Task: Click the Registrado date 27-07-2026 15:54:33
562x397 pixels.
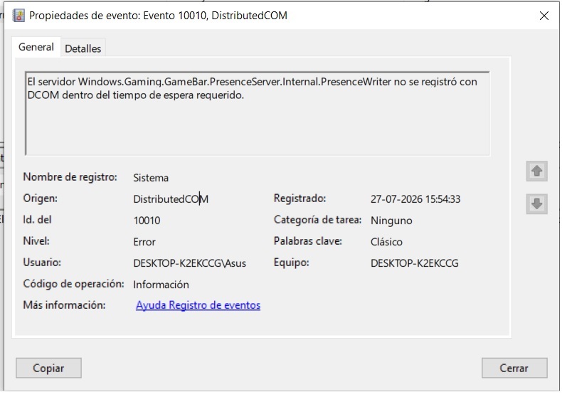Action: [x=415, y=199]
